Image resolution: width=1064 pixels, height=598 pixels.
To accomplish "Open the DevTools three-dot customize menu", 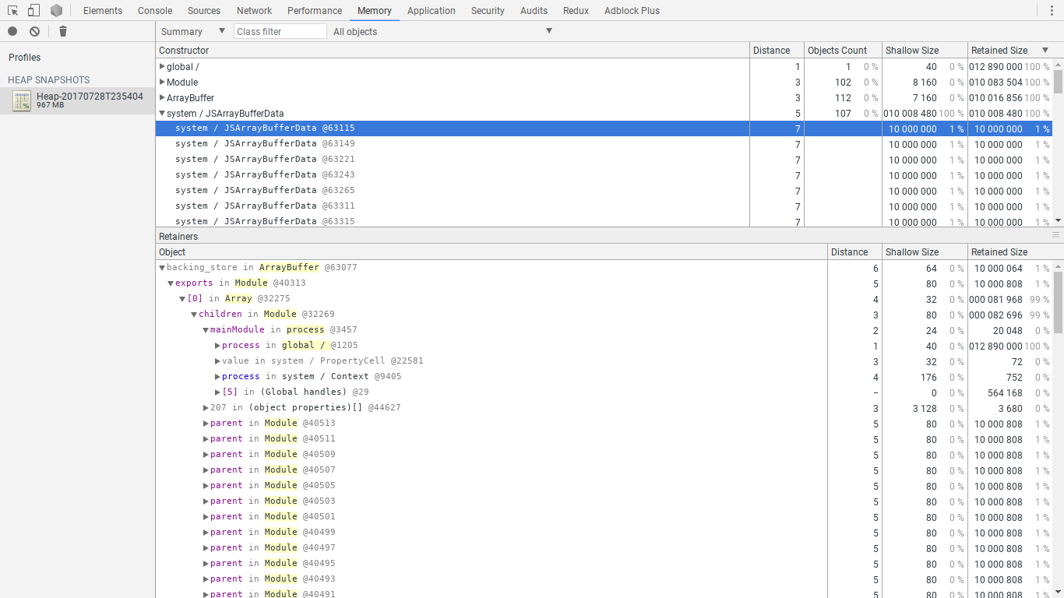I will pos(1051,10).
